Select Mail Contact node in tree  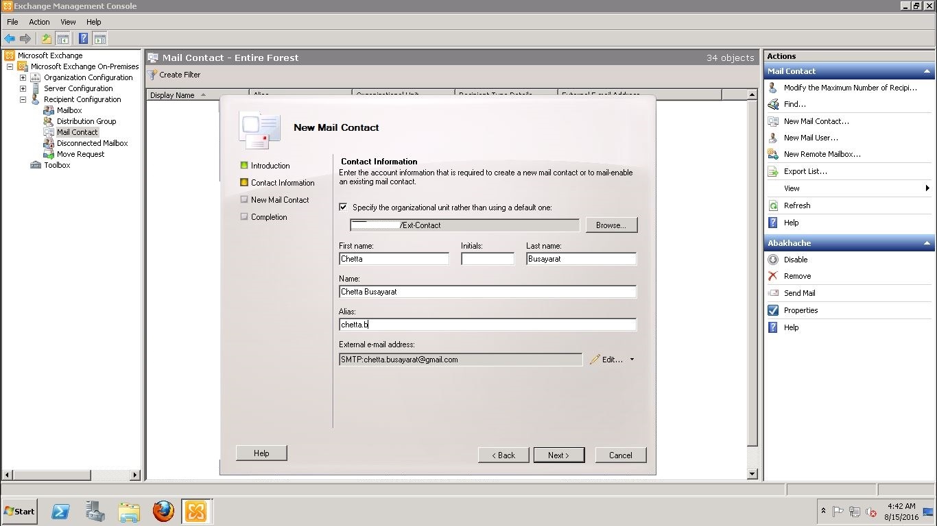pos(77,132)
